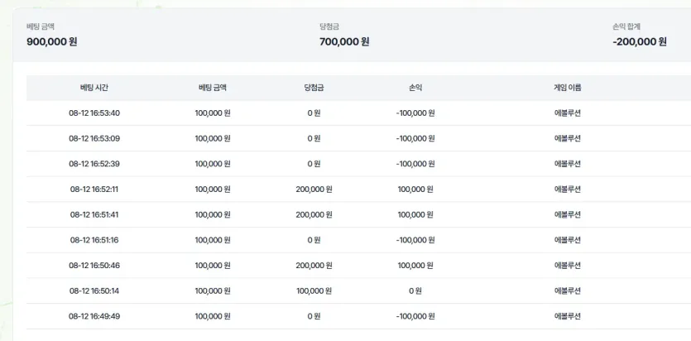This screenshot has height=341, width=691.
Task: Click the 손익 column header
Action: pos(415,88)
